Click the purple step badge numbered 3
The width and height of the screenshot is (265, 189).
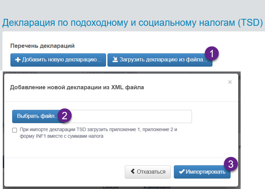click(231, 164)
